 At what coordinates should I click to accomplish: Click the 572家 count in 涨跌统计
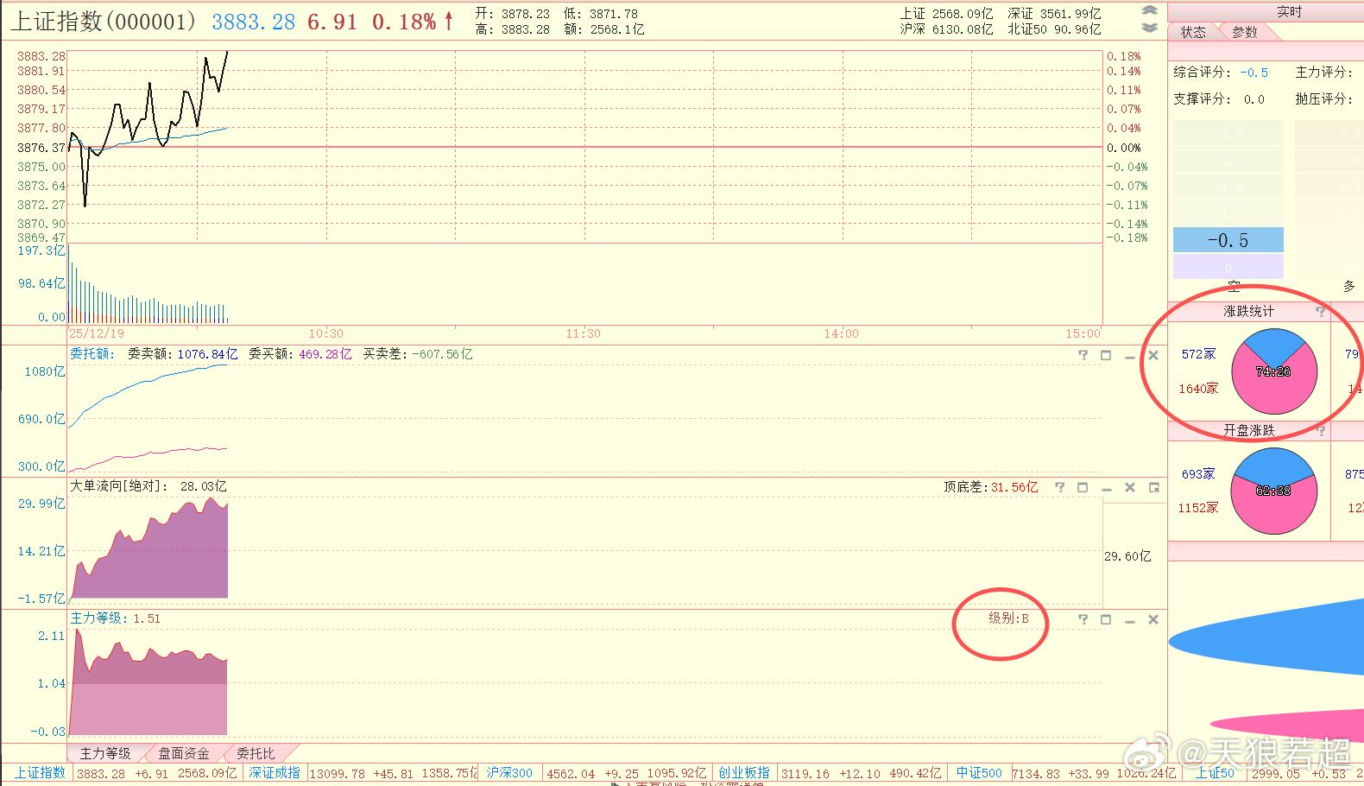point(1198,354)
